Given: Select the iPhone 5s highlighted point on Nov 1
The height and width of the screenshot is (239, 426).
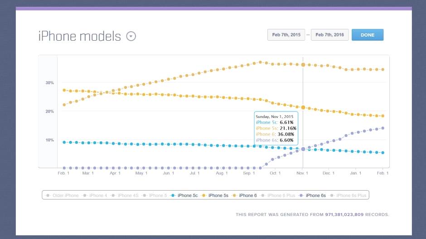Looking at the screenshot, I should (x=303, y=108).
